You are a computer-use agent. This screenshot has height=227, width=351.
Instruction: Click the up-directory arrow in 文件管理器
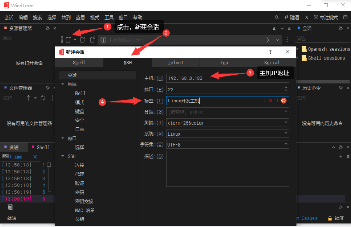pyautogui.click(x=29, y=98)
